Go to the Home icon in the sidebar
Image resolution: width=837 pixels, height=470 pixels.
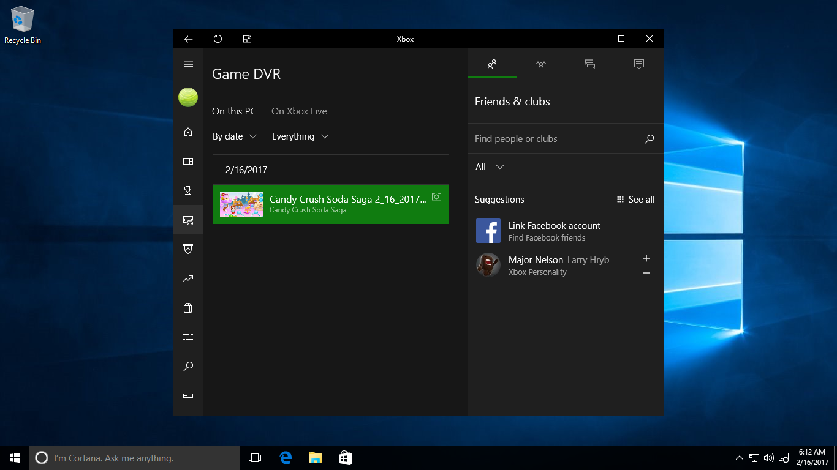point(188,132)
